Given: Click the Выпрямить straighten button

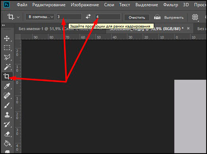Looking at the screenshot, I should coord(169,18).
